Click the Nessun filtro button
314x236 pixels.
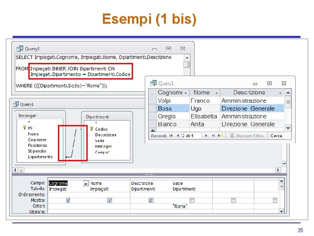[246, 135]
